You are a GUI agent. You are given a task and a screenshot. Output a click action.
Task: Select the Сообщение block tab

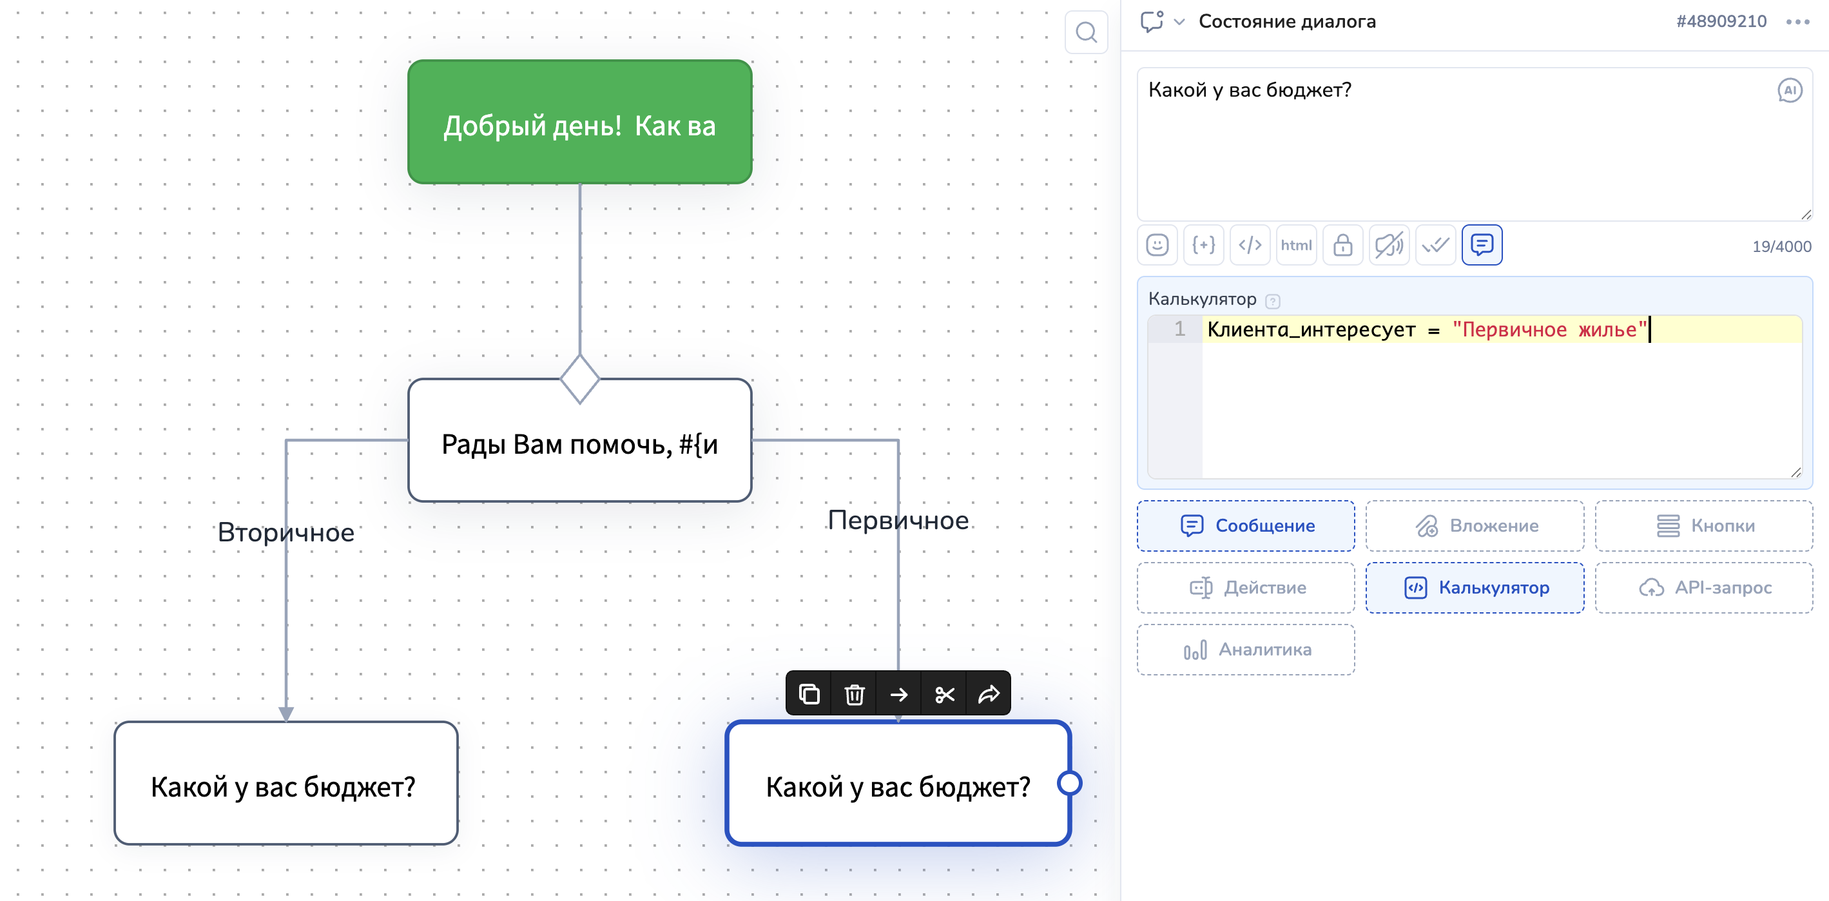[x=1245, y=525]
